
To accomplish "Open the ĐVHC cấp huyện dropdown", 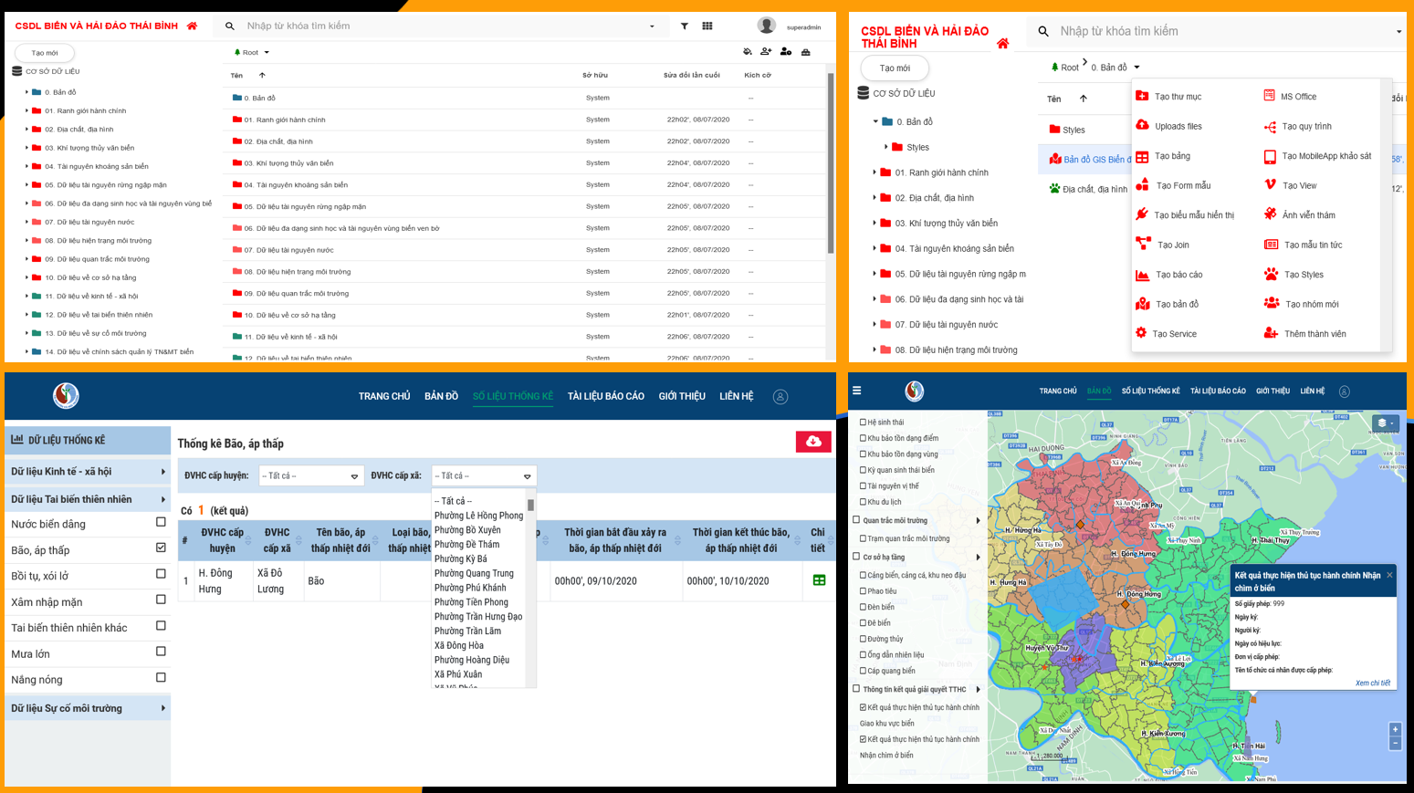I will [310, 476].
